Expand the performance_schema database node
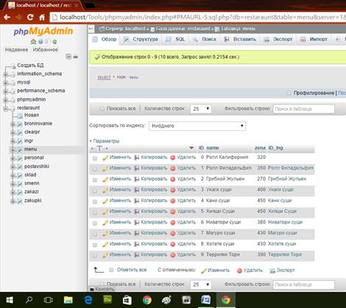 5,91
